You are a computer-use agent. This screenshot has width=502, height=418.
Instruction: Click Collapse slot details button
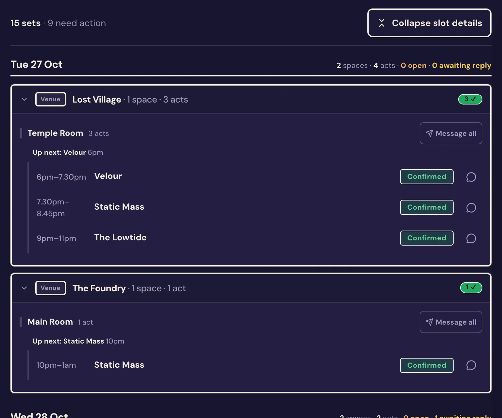(x=429, y=23)
